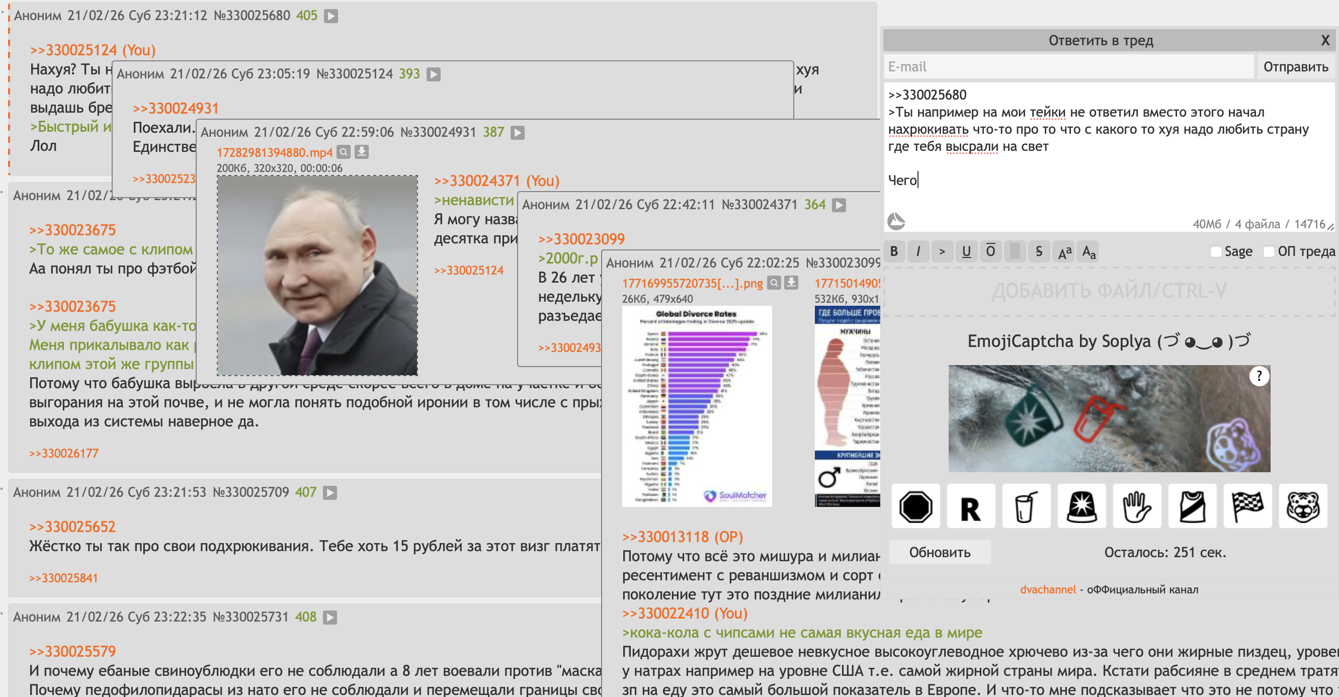The image size is (1339, 697).
Task: Expand options menu for post №330025680
Action: point(331,16)
